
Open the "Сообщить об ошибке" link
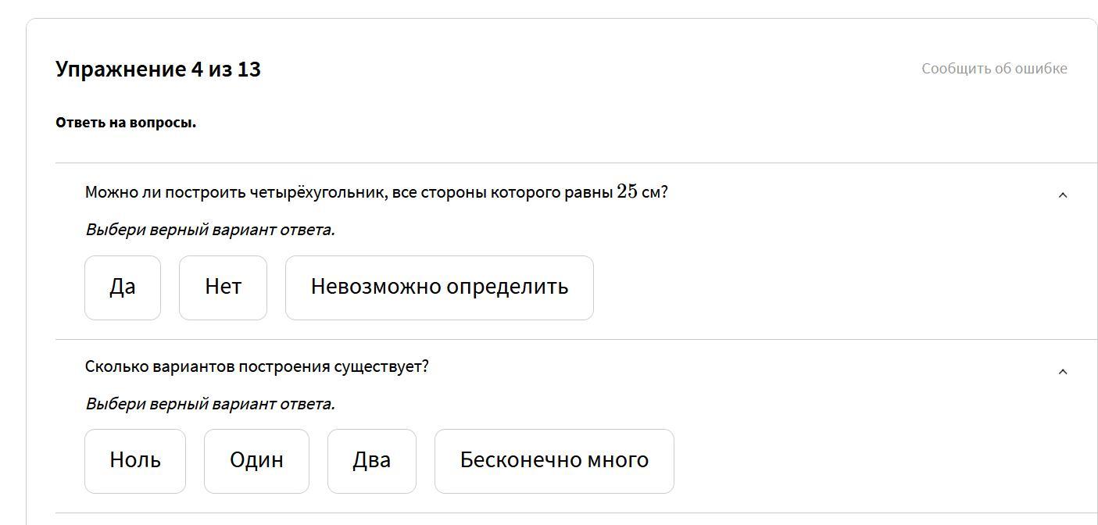pyautogui.click(x=994, y=69)
